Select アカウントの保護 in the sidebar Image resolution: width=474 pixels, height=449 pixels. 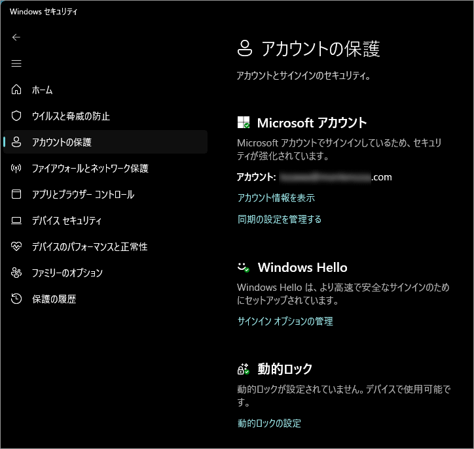(62, 142)
